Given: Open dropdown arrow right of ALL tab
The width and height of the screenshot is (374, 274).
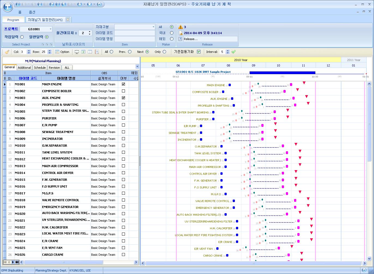Looking at the screenshot, I should (137, 67).
